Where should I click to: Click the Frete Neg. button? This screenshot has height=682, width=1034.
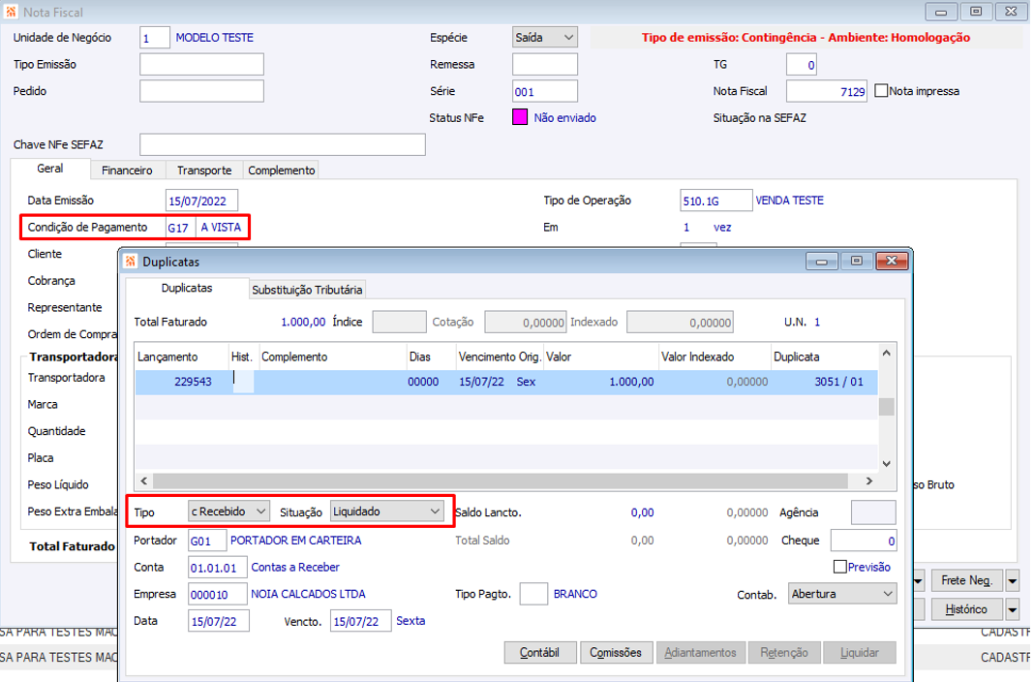[x=967, y=581]
